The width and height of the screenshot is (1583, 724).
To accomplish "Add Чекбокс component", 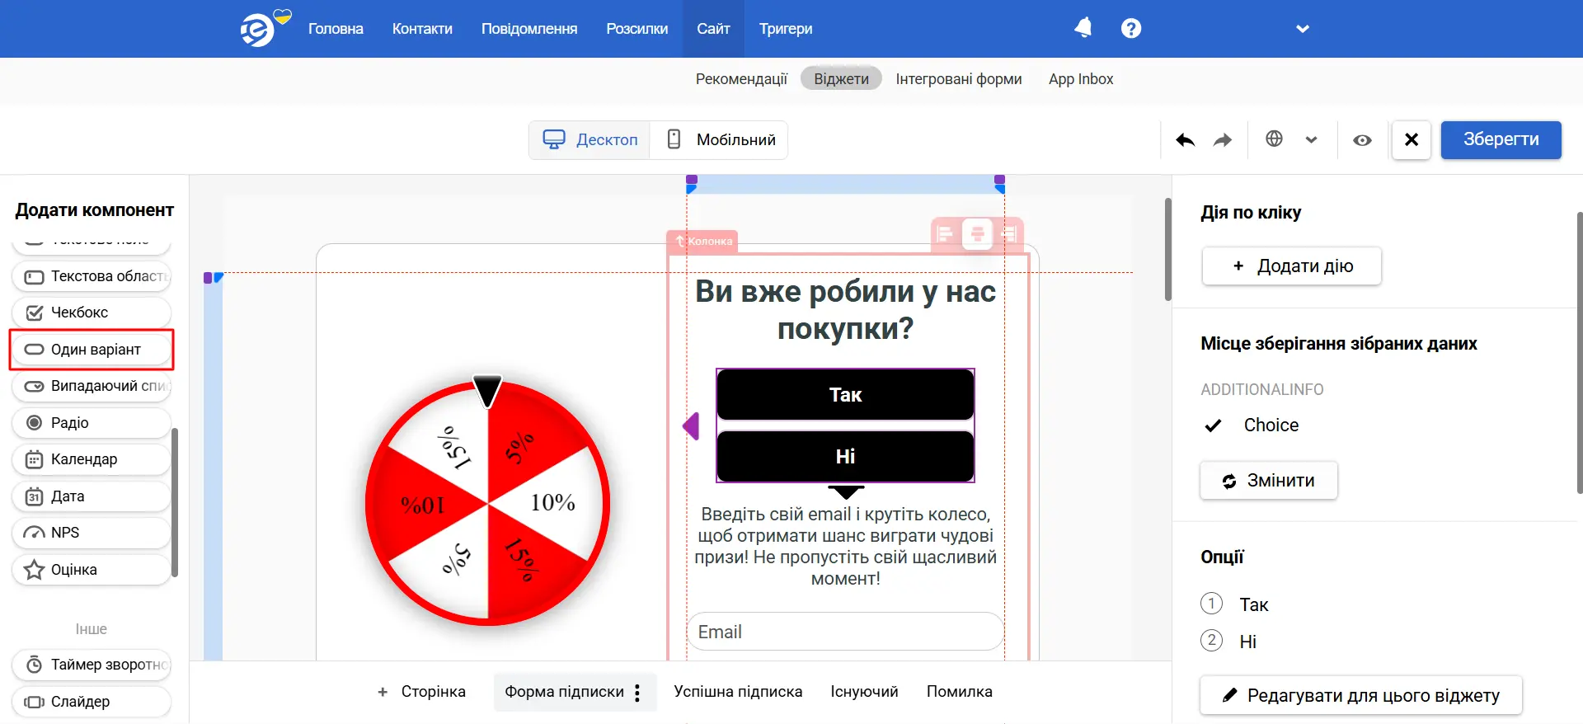I will (x=92, y=313).
